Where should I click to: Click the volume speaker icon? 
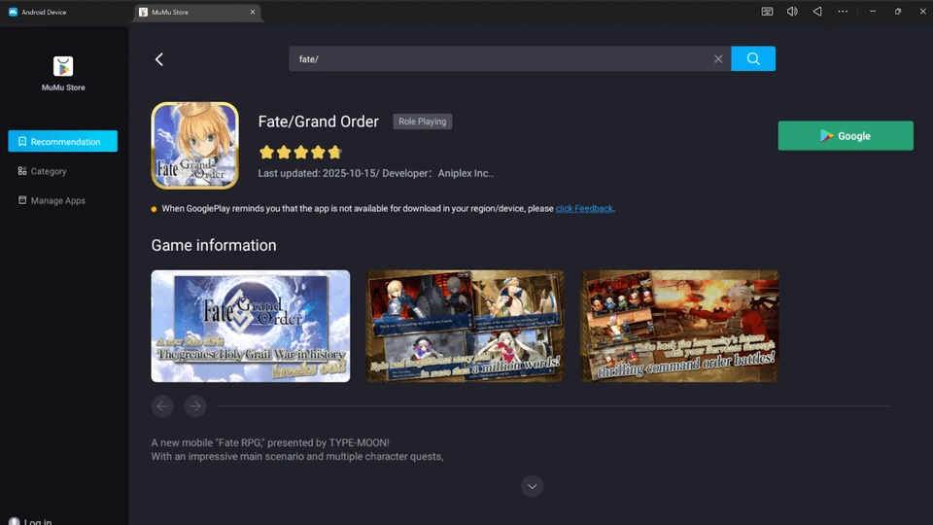point(792,12)
